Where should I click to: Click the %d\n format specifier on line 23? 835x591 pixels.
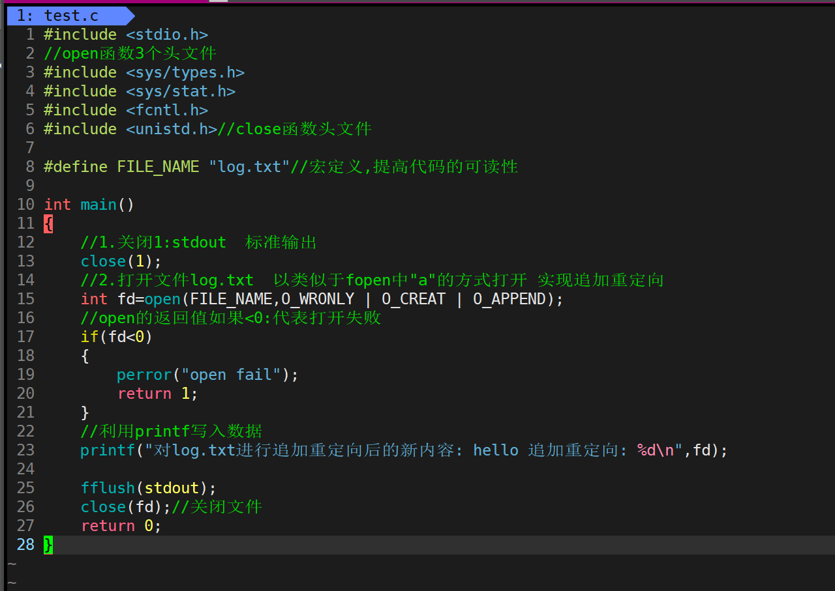(x=656, y=450)
